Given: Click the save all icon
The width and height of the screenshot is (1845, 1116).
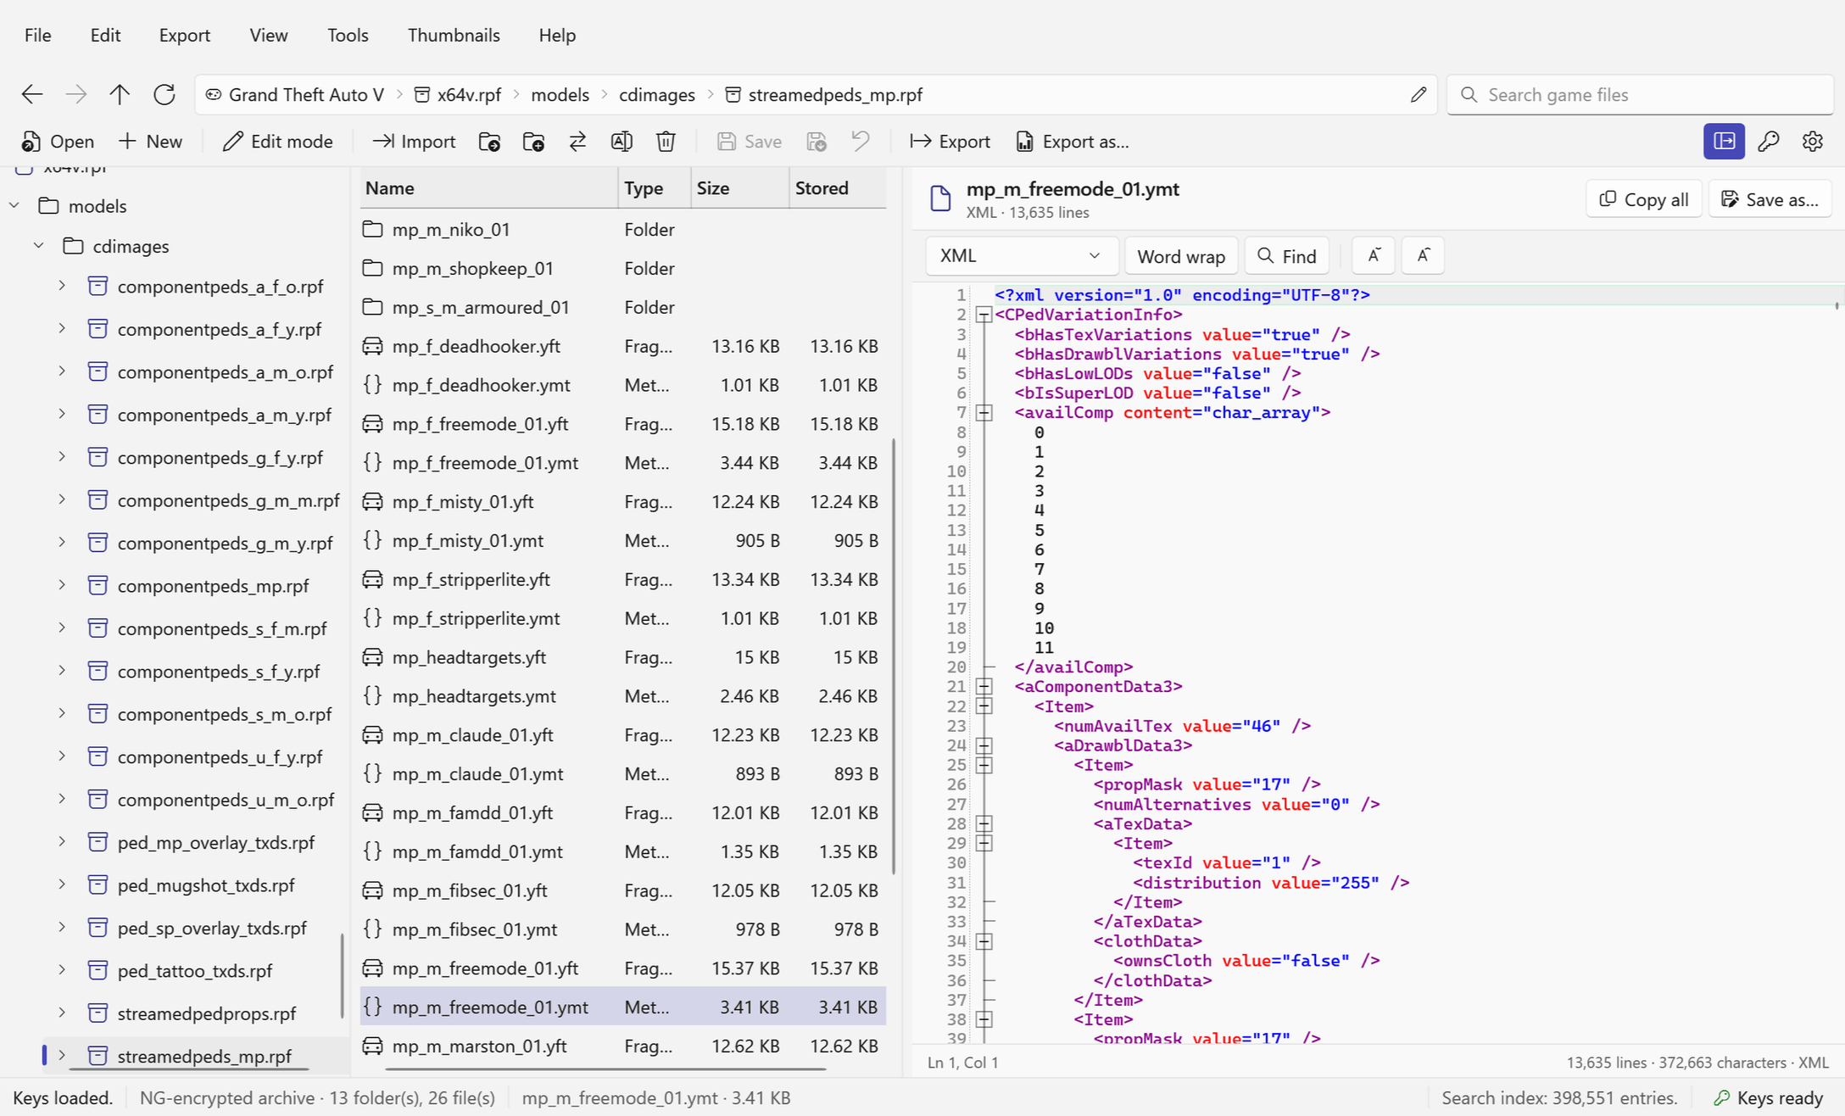Looking at the screenshot, I should [817, 142].
